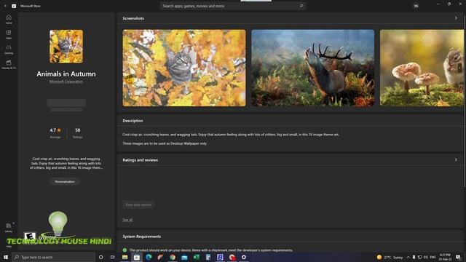
Task: Open Task View on the taskbar
Action: point(113,257)
